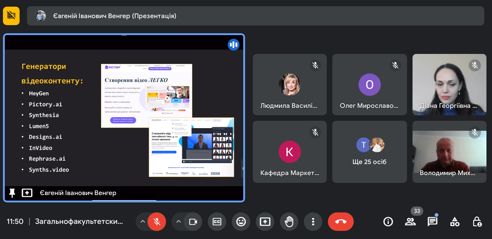
Task: Select the Володимир Мих... video tile
Action: (449, 151)
